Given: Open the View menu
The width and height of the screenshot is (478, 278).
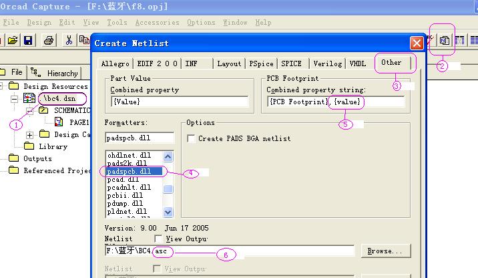Looking at the screenshot, I should 91,22.
